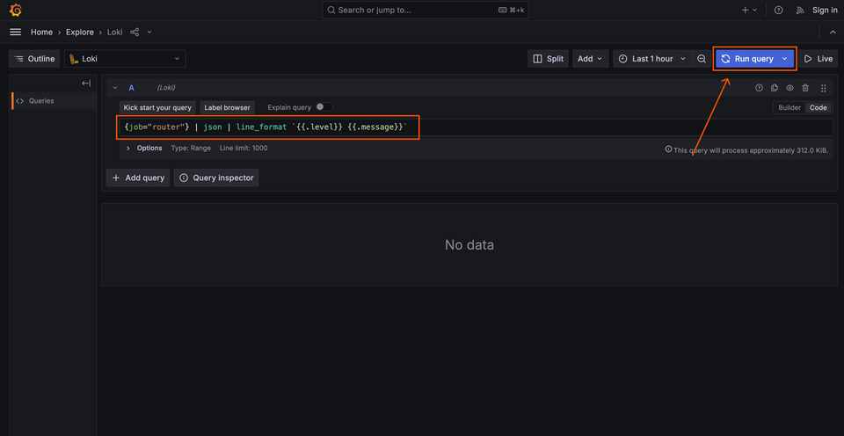Click the Split pane button
Screen dimensions: 844x436
click(548, 59)
